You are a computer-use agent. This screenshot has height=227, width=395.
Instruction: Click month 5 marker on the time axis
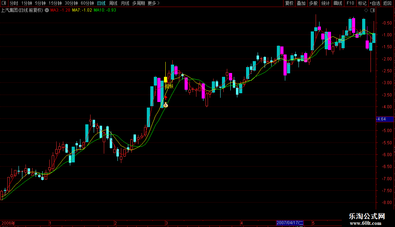tap(314, 223)
